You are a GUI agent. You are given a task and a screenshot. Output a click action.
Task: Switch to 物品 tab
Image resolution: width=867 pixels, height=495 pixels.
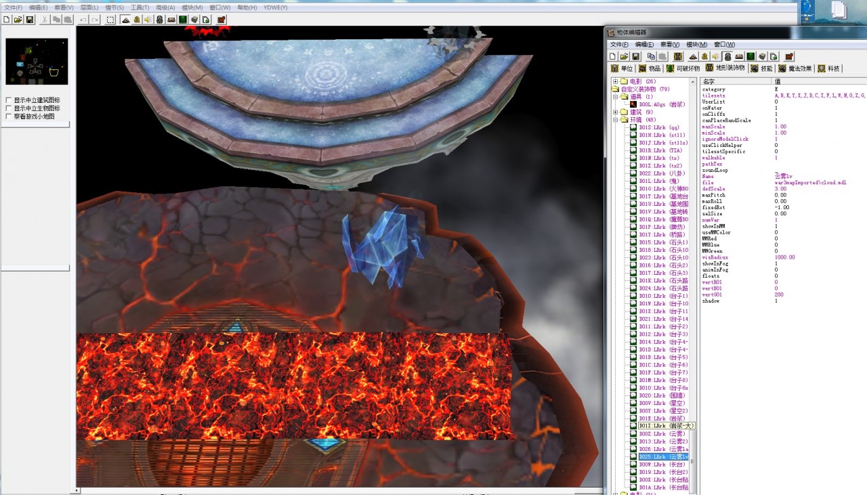[650, 68]
